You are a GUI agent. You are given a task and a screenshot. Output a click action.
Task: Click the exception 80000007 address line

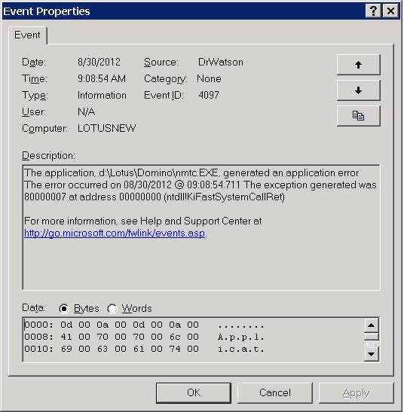(x=155, y=197)
